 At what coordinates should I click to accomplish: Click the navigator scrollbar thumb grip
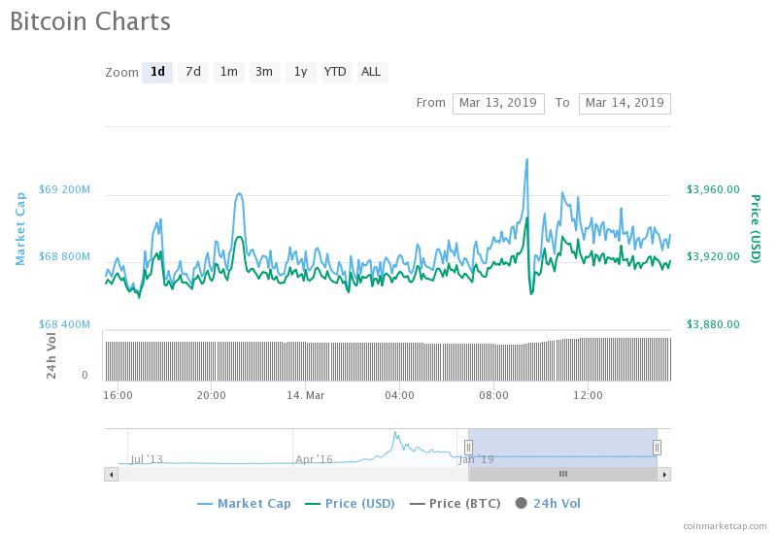click(563, 474)
